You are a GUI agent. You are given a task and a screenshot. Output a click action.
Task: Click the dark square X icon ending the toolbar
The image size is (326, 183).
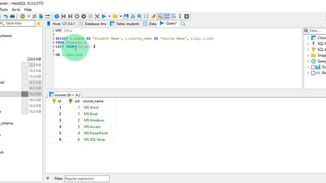click(187, 16)
